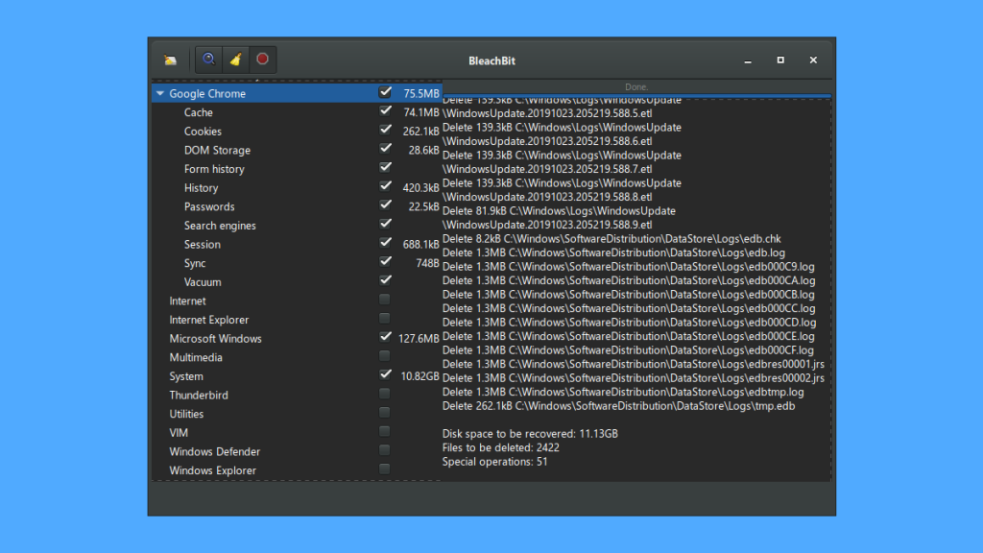Screen dimensions: 983x553
Task: Select the Windows Defender tree item
Action: [x=214, y=451]
